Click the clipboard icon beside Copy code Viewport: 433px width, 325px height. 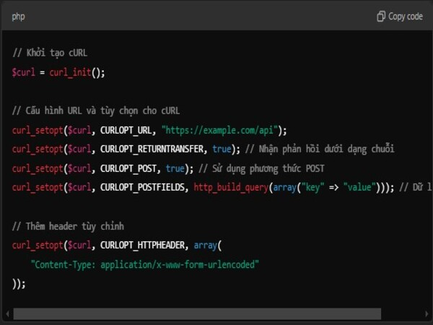pos(381,16)
